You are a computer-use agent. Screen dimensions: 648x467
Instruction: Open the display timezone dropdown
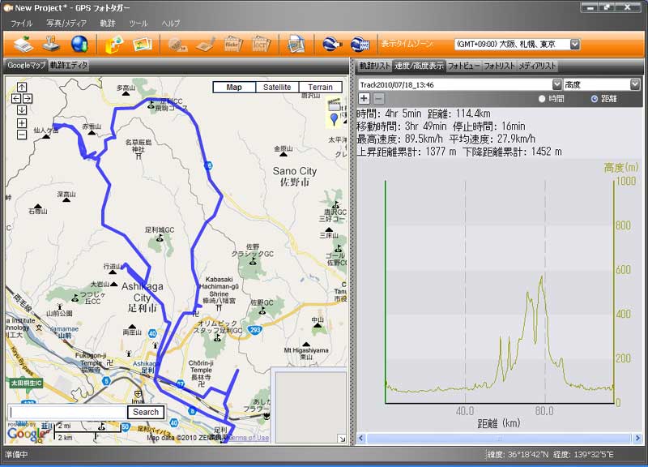(x=575, y=44)
